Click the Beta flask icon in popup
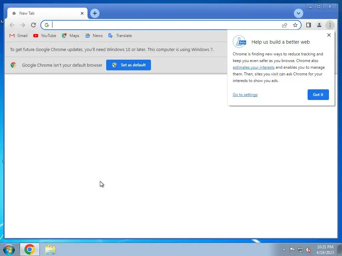Viewport: 342px width, 256px height. [239, 42]
